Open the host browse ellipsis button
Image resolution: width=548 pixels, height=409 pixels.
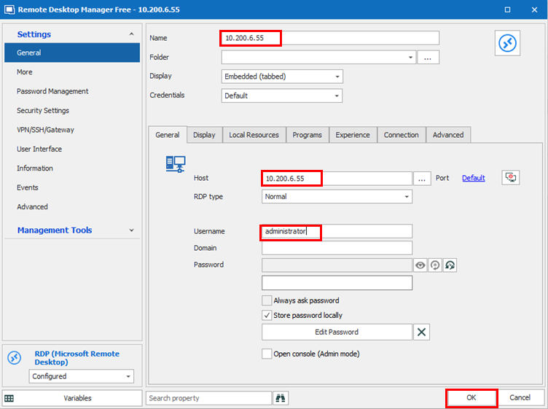pyautogui.click(x=422, y=179)
